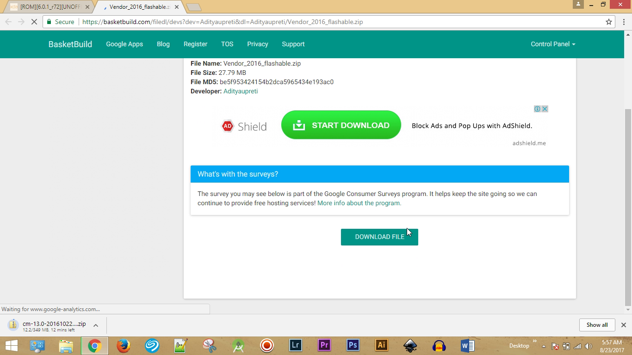Open the Chrome menu (three dots)

623,22
